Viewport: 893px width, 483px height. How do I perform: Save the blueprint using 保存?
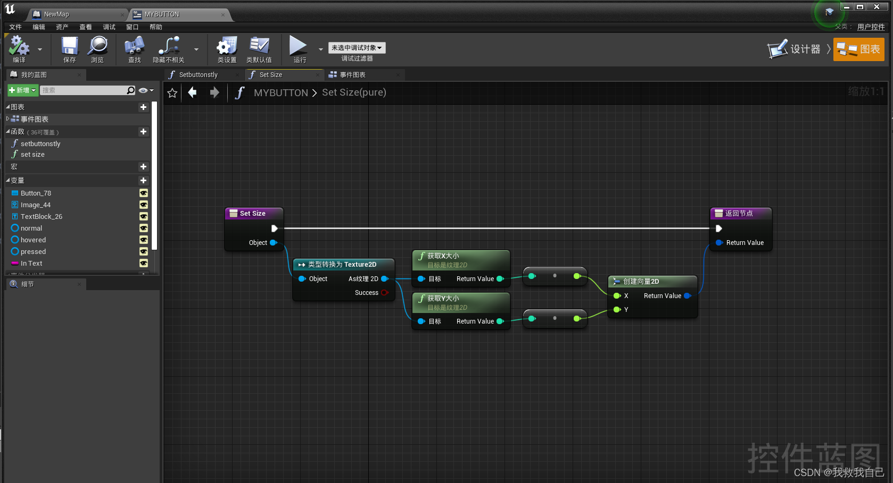[69, 49]
